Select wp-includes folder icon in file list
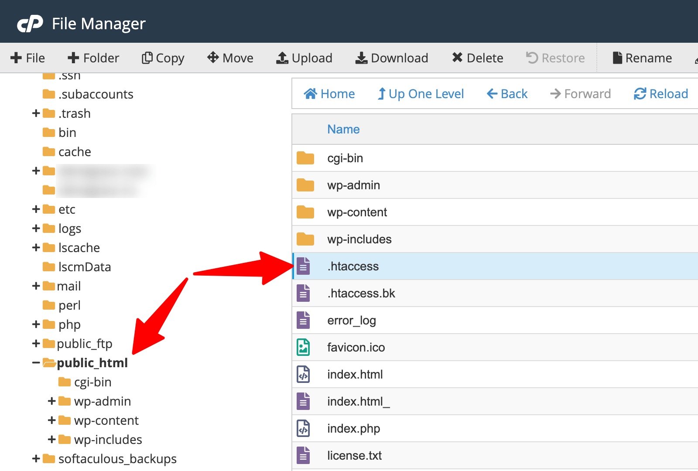698x471 pixels. pos(305,239)
